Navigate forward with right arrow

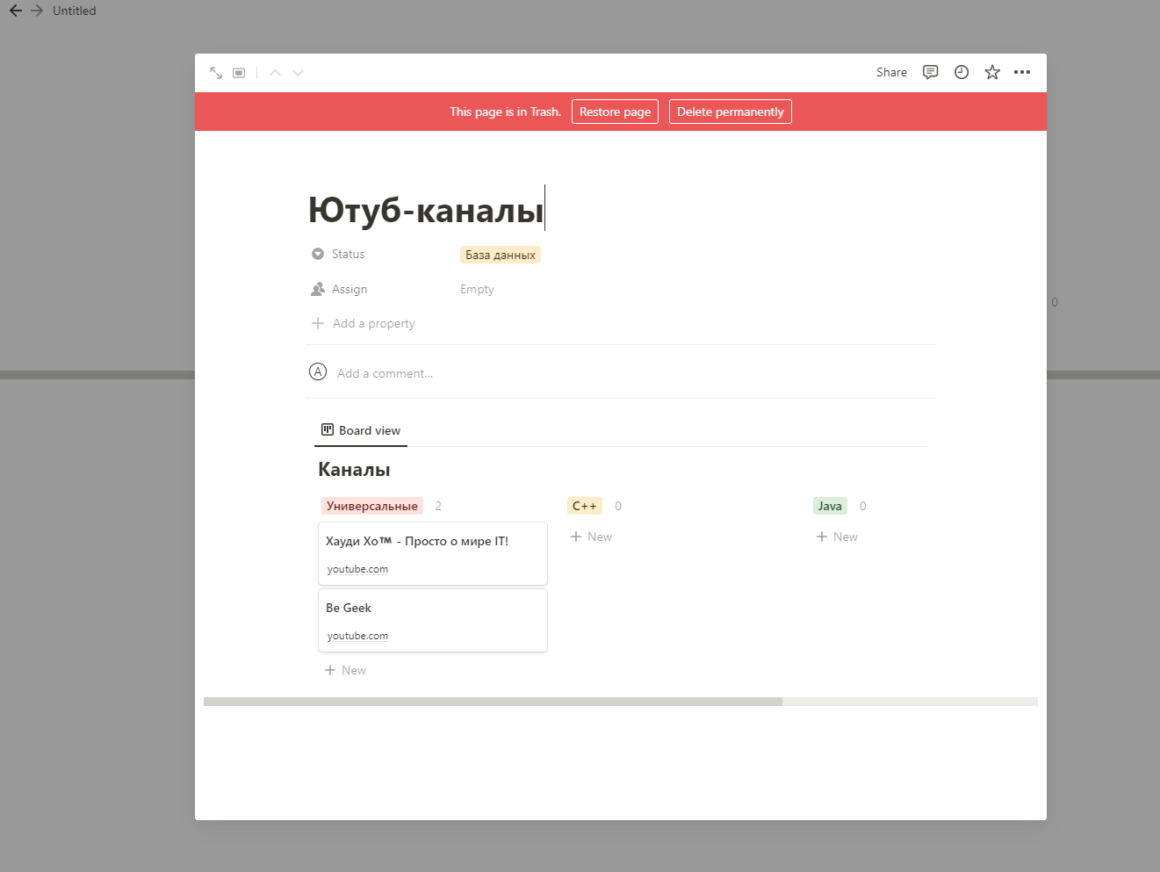coord(37,11)
